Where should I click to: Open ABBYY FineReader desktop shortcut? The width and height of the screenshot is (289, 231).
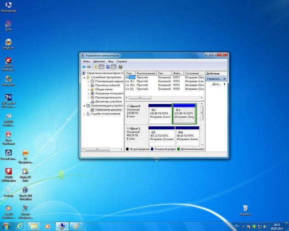click(x=8, y=64)
